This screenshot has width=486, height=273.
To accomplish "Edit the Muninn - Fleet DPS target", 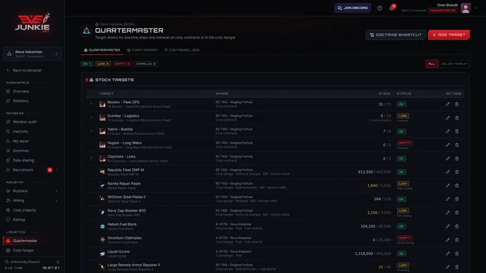I will 448,104.
